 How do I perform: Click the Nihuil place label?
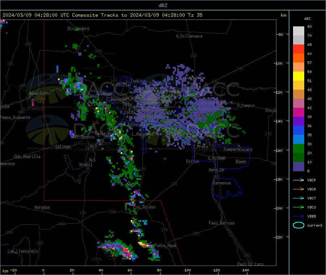click(85, 165)
